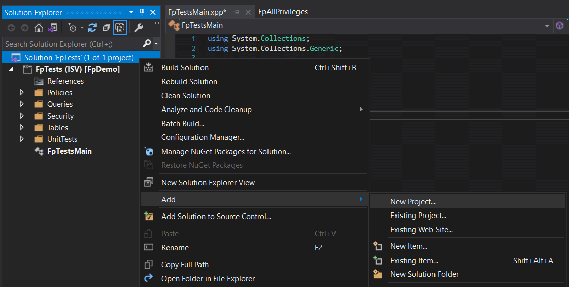Open the FpTestsMain class navigation dropdown

pyautogui.click(x=547, y=26)
